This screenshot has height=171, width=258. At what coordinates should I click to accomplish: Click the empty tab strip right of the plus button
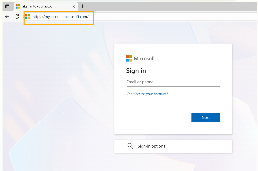[168, 6]
